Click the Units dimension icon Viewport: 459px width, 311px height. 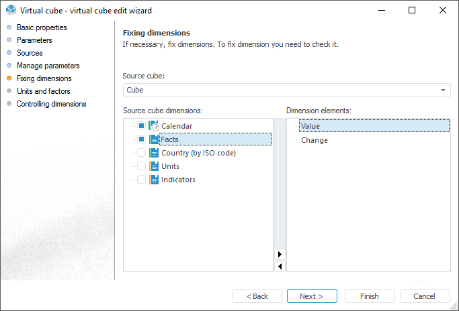tap(154, 166)
